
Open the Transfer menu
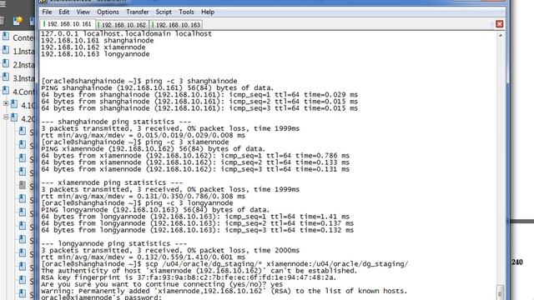click(x=137, y=12)
